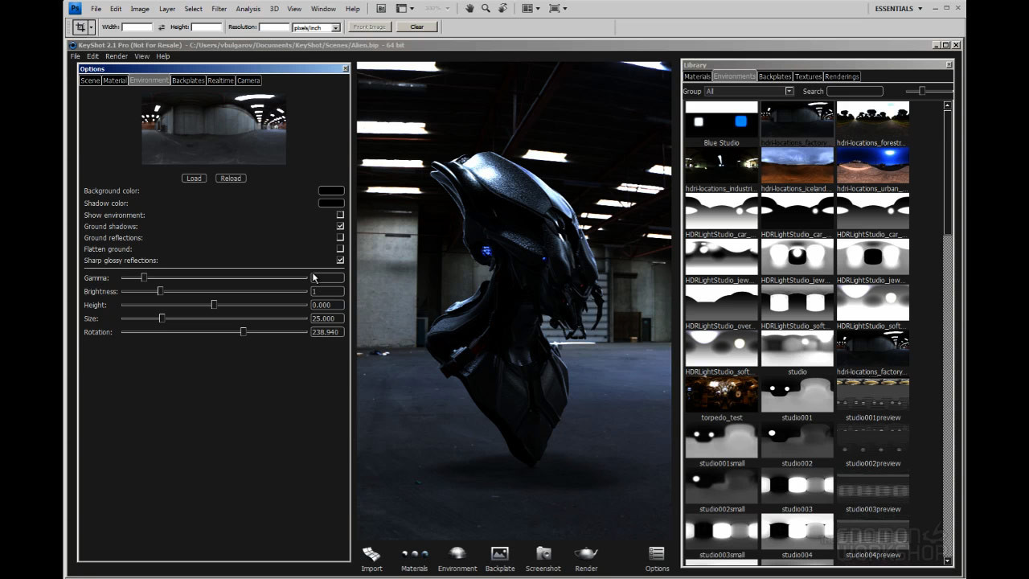Click the Library thumbnail size slider handle
Screen dimensions: 1029x579
(922, 91)
